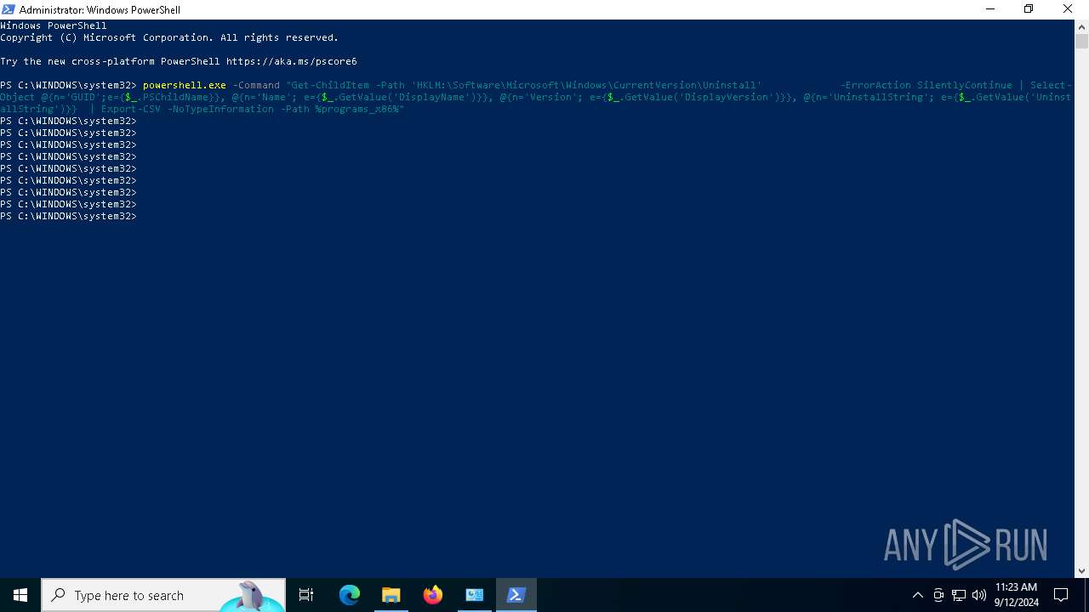Open the pinned app next to Firefox
This screenshot has height=612, width=1089.
(475, 595)
